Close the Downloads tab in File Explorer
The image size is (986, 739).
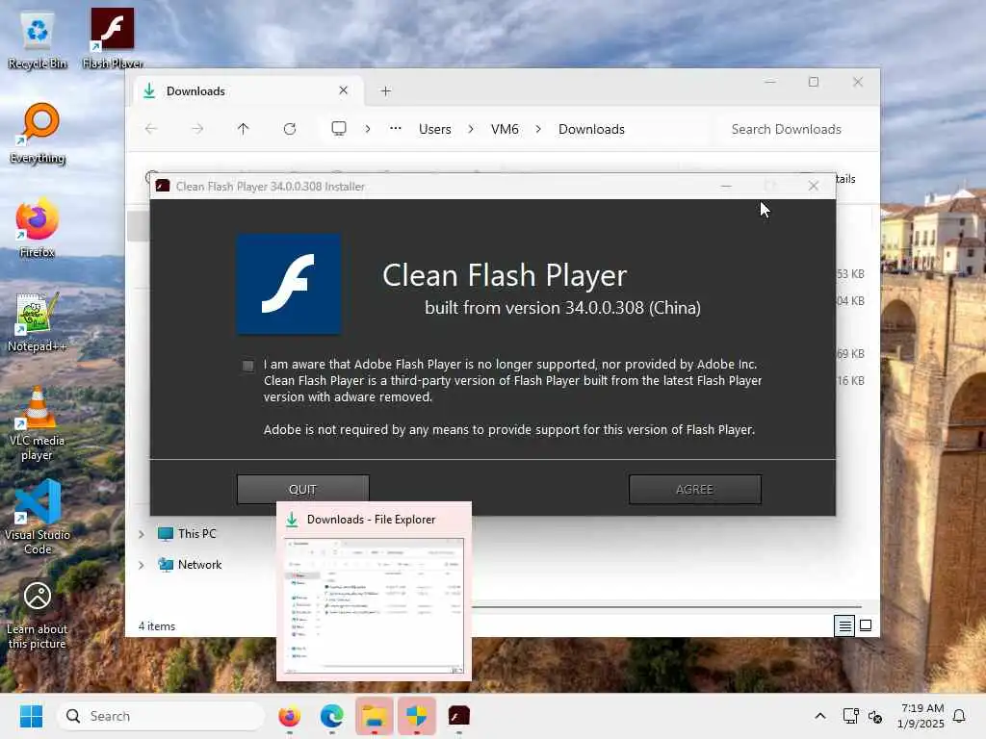coord(344,90)
